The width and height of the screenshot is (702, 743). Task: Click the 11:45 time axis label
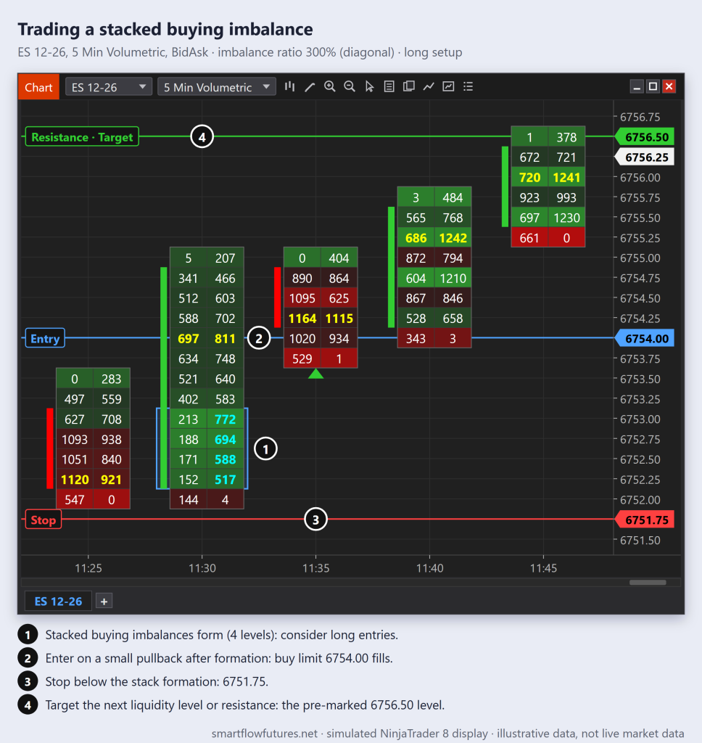543,568
